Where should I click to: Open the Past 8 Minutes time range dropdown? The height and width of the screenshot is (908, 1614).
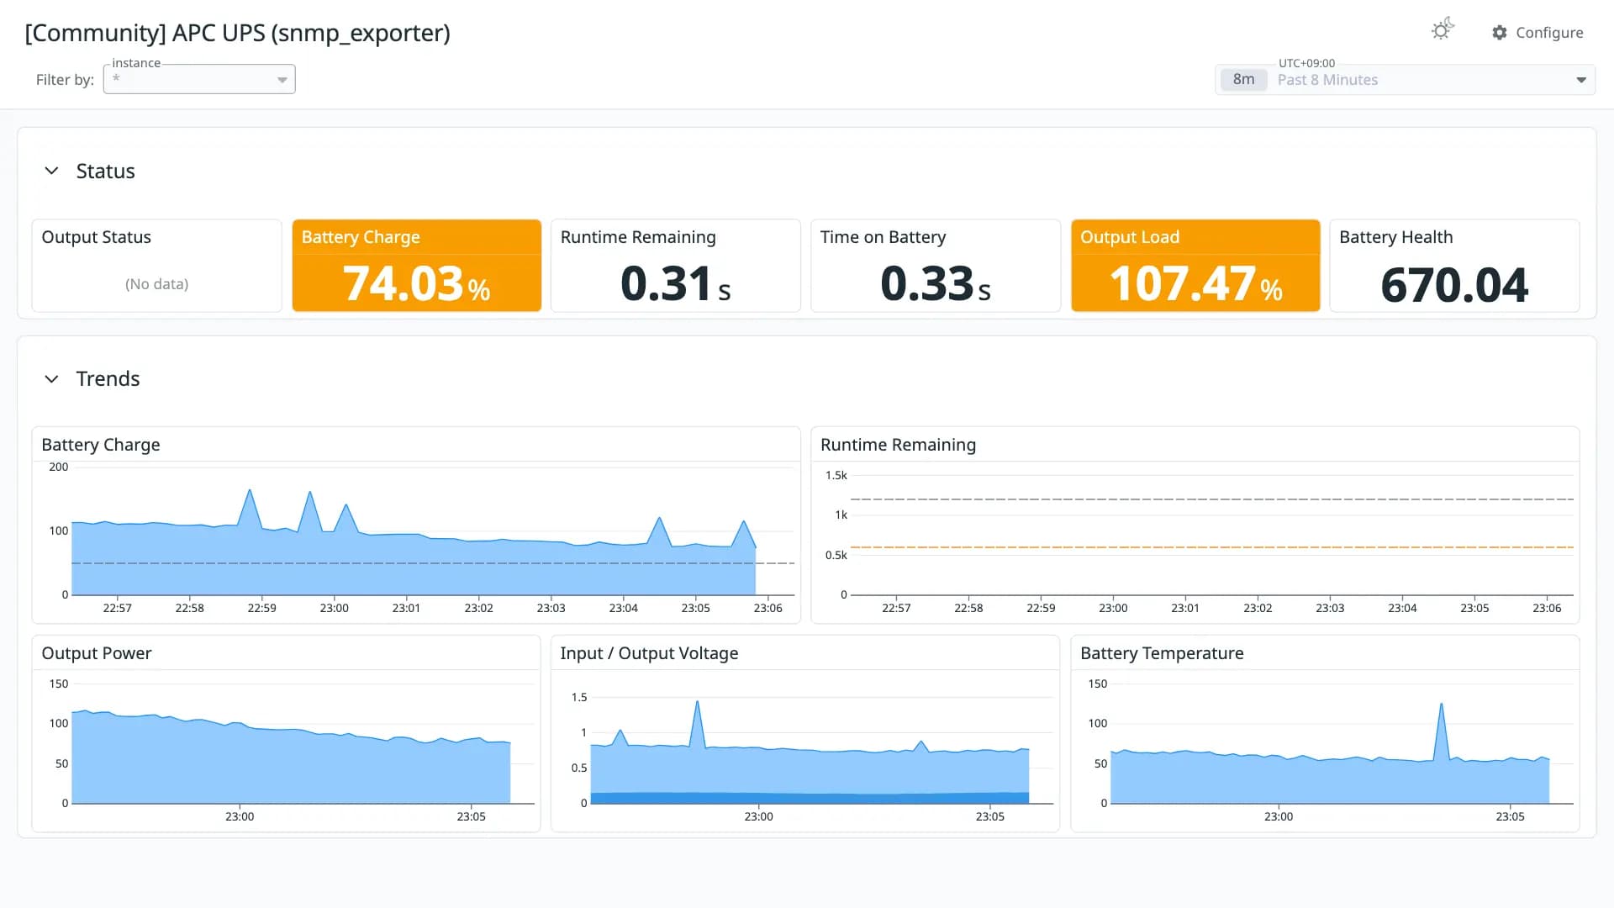[1405, 80]
